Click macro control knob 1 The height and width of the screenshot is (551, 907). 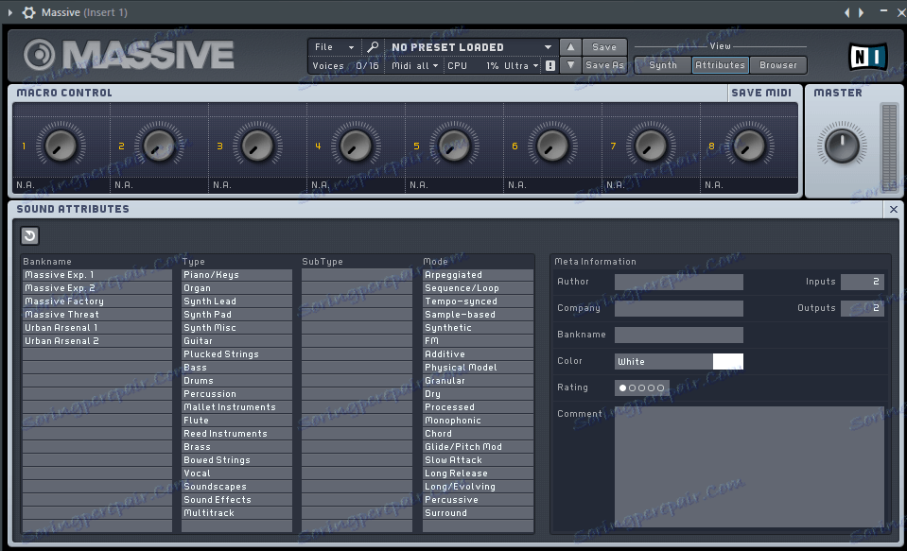pyautogui.click(x=61, y=146)
